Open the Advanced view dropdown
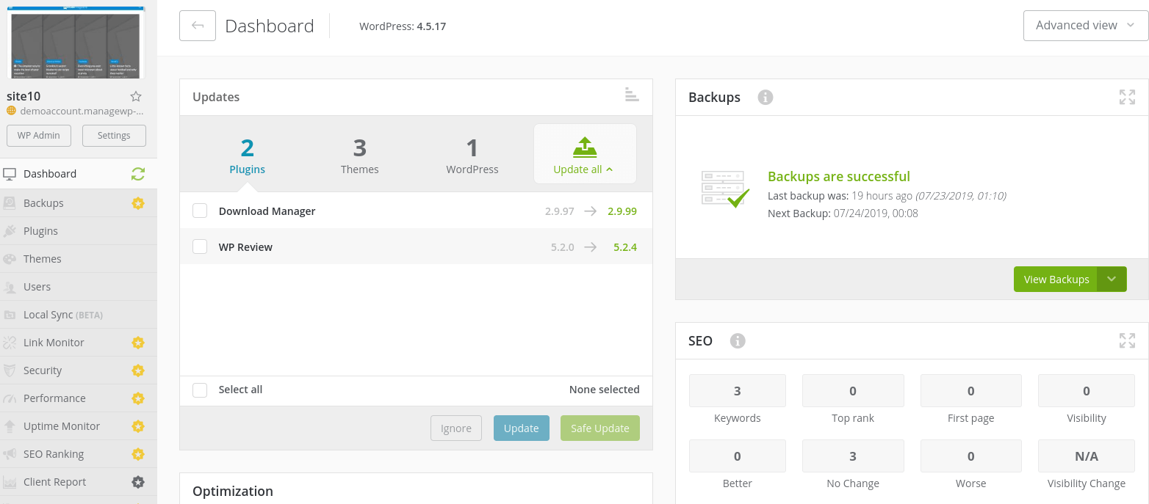Viewport: 1149px width, 504px height. coord(1085,24)
